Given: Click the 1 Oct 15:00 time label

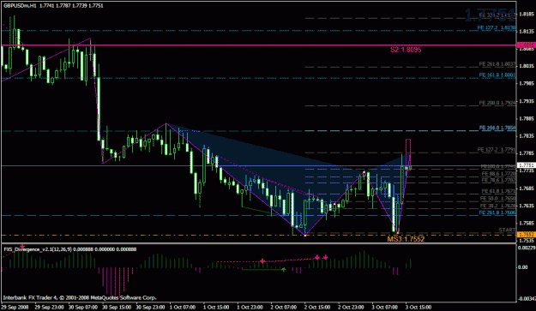Looking at the screenshot, I should (x=216, y=307).
